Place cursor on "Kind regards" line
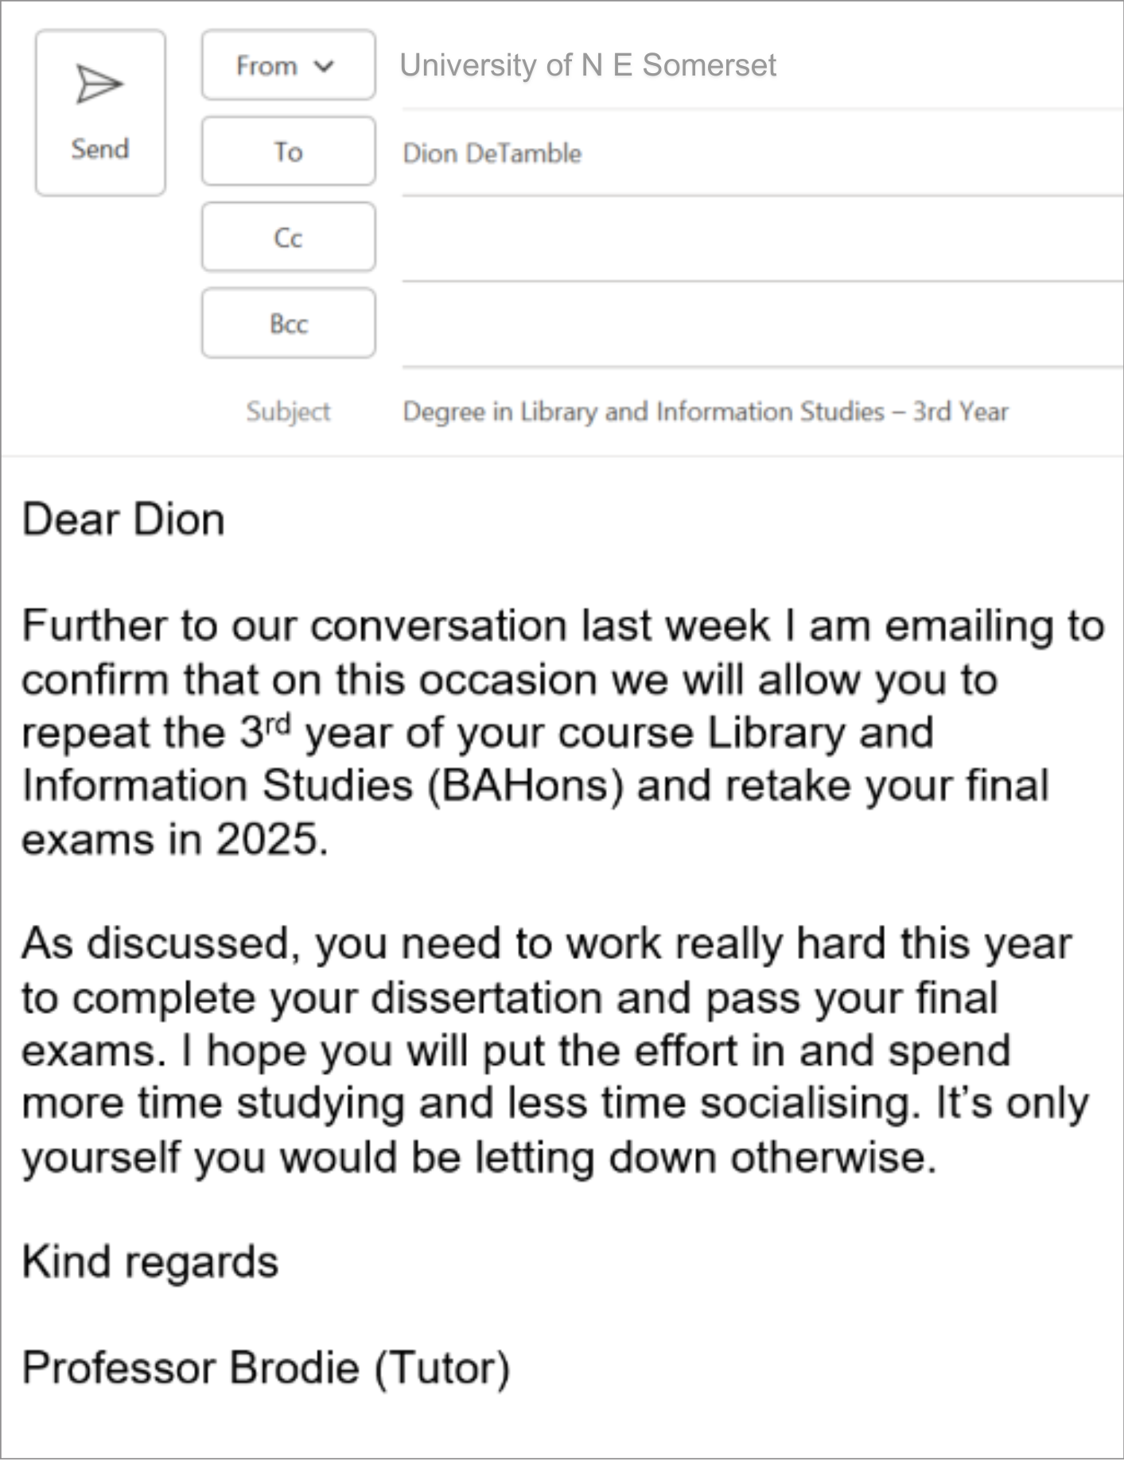1124x1469 pixels. point(150,1262)
